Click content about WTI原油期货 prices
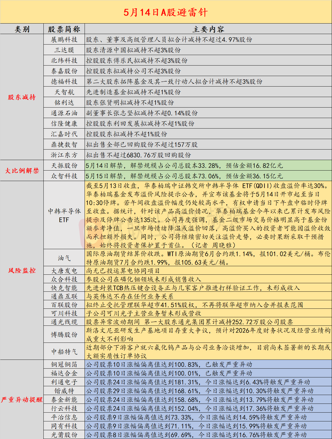Screen dimensions: 332x439 click(208, 258)
